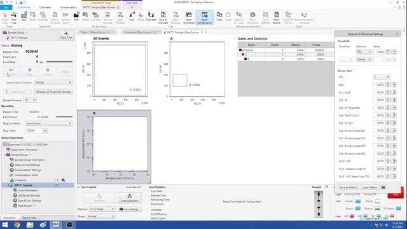Click the toolbox icon next to Load Default

click(383, 187)
